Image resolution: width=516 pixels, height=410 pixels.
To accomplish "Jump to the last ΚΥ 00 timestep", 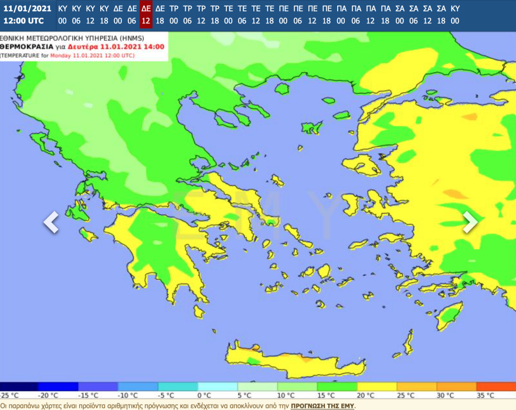I will click(455, 15).
